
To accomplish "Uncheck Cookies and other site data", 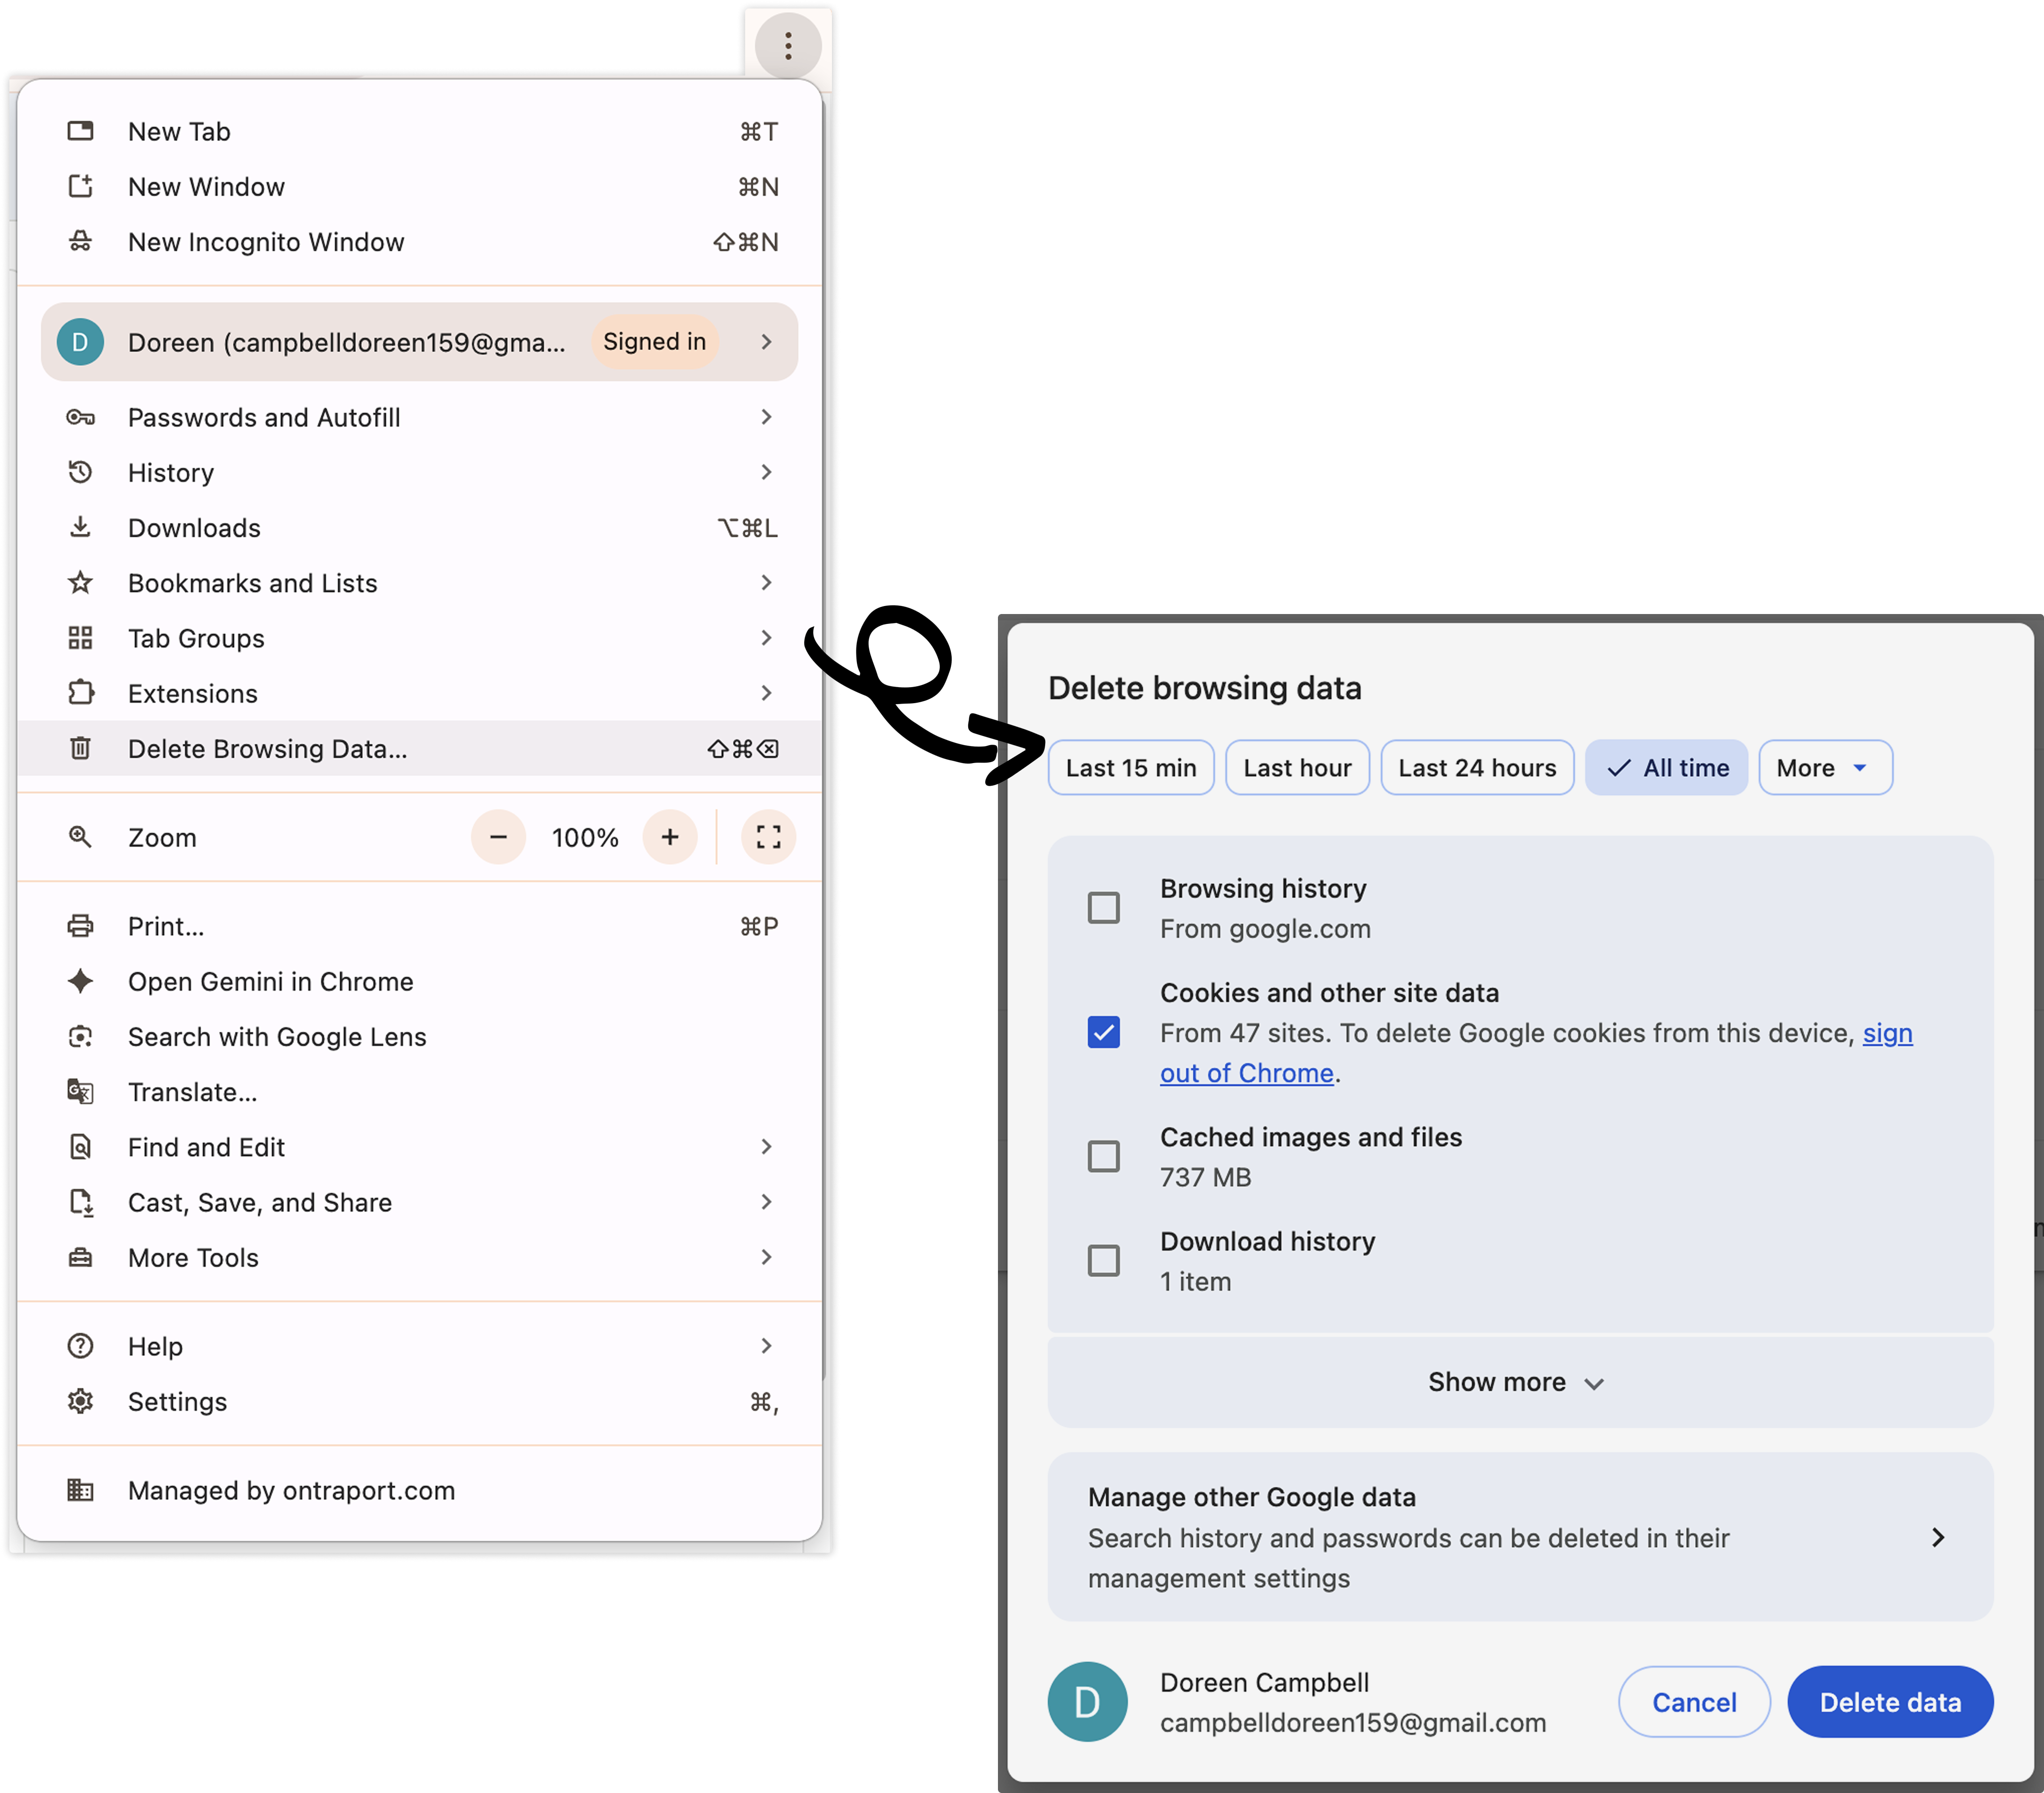I will pos(1103,1032).
